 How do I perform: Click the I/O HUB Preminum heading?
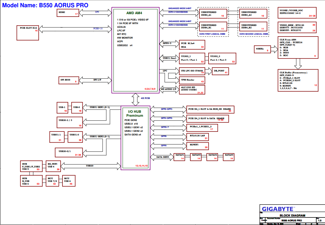point(135,113)
